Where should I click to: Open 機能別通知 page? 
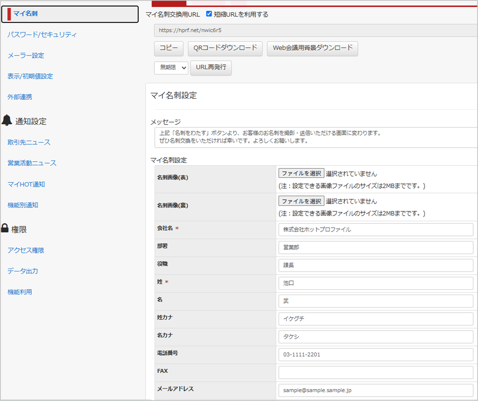pos(23,205)
